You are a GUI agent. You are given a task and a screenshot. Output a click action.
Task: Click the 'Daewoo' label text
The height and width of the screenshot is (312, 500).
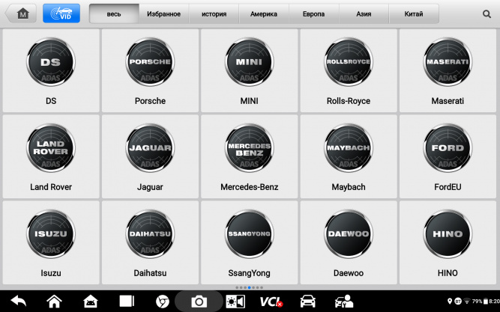[x=349, y=273]
